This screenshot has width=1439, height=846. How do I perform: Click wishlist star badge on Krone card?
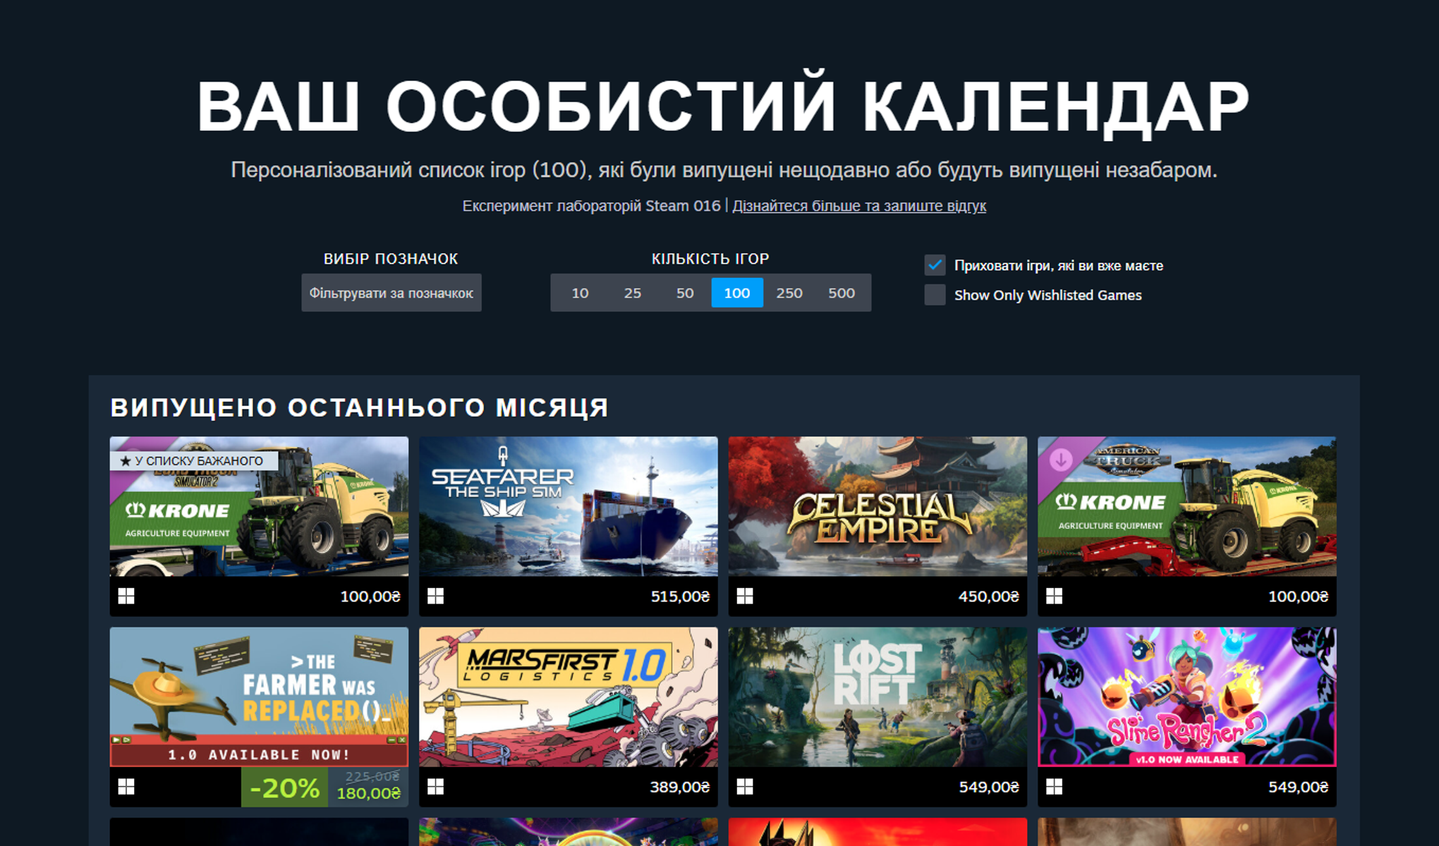click(x=194, y=461)
